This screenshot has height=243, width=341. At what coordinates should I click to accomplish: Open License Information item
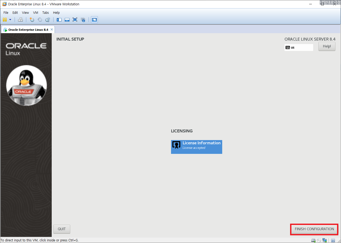196,147
